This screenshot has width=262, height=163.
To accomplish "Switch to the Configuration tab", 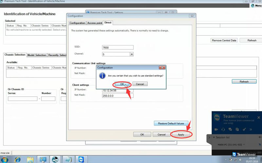I will [77, 23].
